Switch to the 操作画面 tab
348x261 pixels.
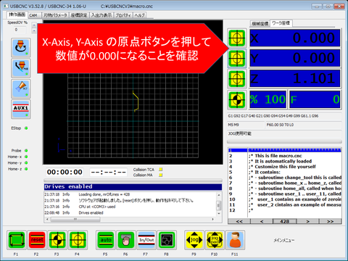point(17,14)
